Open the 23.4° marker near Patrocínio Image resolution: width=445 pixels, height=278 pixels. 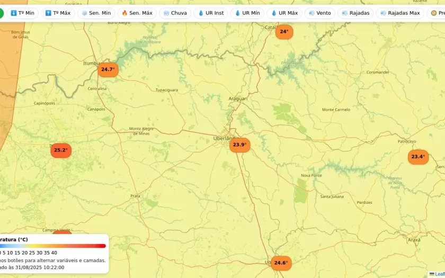click(418, 157)
